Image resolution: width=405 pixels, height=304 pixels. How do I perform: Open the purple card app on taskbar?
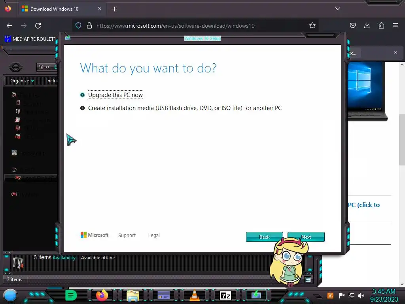pos(163,295)
